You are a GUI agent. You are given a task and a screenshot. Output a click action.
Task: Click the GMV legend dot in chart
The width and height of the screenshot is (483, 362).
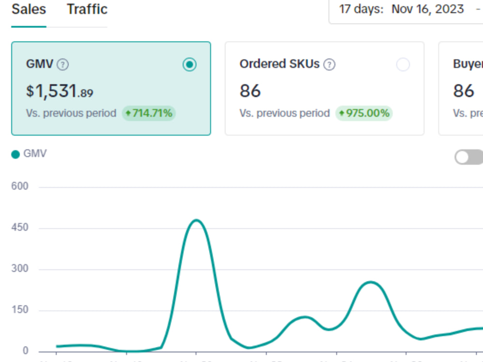[15, 154]
